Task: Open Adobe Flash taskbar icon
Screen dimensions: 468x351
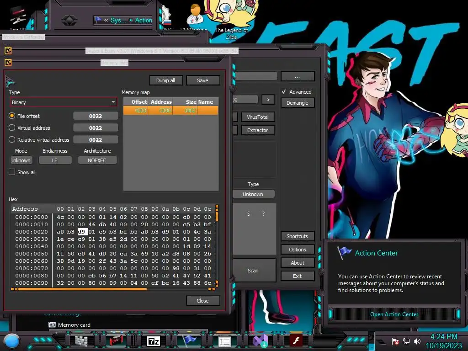Action: tap(296, 340)
